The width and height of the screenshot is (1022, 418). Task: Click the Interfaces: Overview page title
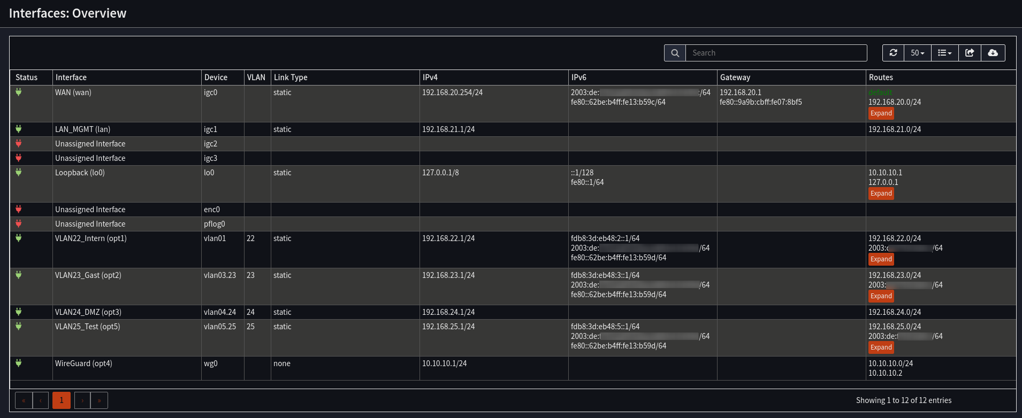[x=67, y=13]
